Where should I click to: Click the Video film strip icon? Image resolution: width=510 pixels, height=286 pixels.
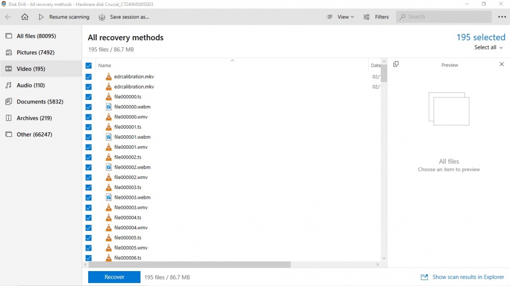coord(9,69)
